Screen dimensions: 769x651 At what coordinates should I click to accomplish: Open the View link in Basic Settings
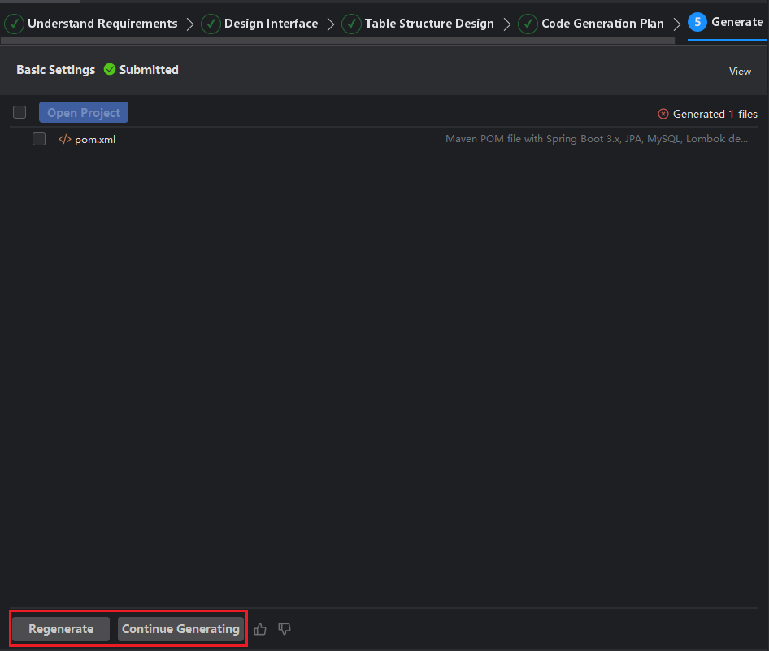coord(740,72)
